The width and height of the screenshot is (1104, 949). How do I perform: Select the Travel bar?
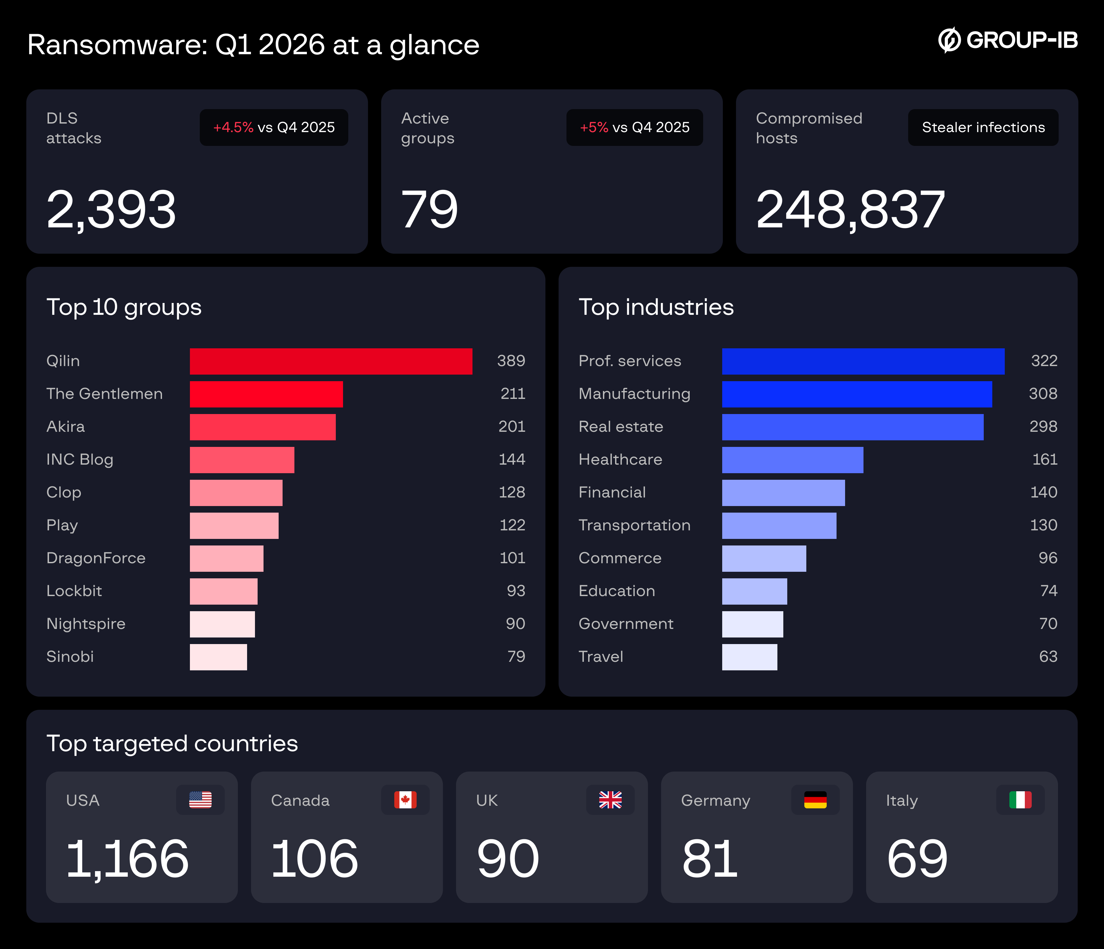pyautogui.click(x=750, y=657)
